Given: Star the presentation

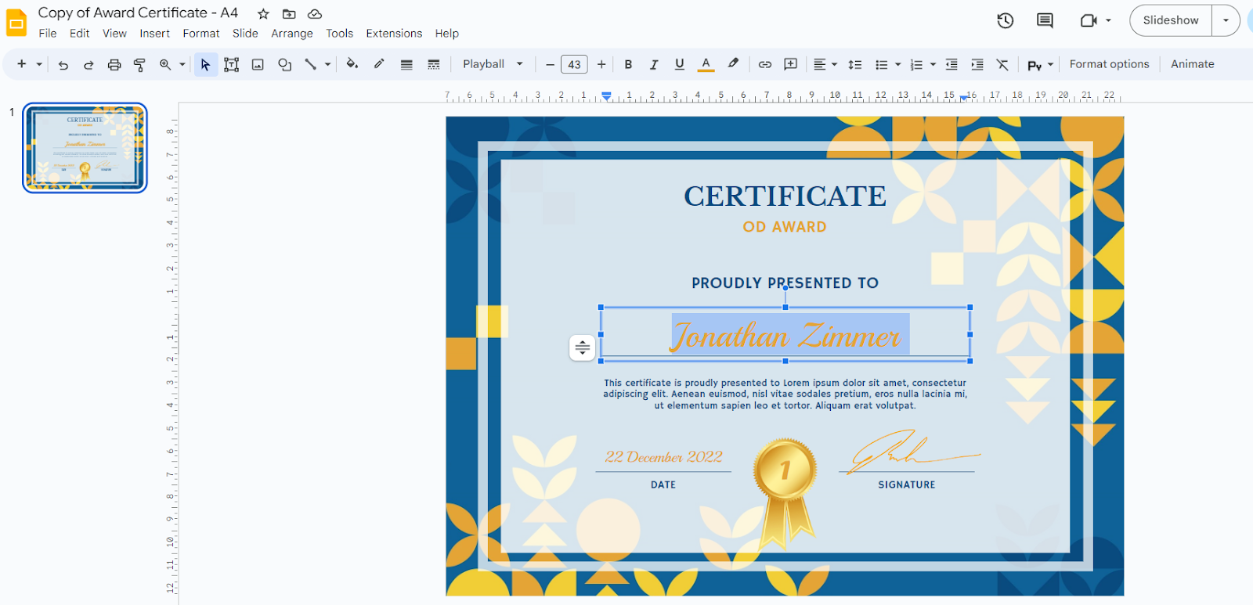Looking at the screenshot, I should point(263,14).
